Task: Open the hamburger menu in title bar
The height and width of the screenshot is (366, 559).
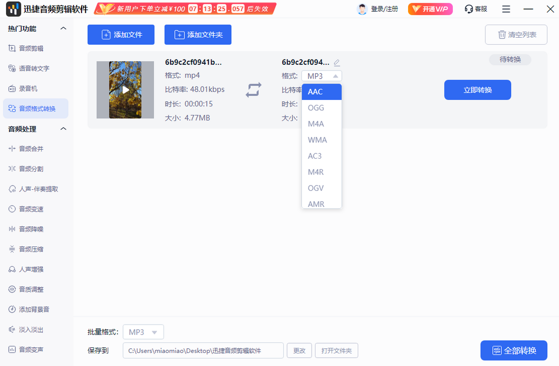Action: [x=506, y=9]
